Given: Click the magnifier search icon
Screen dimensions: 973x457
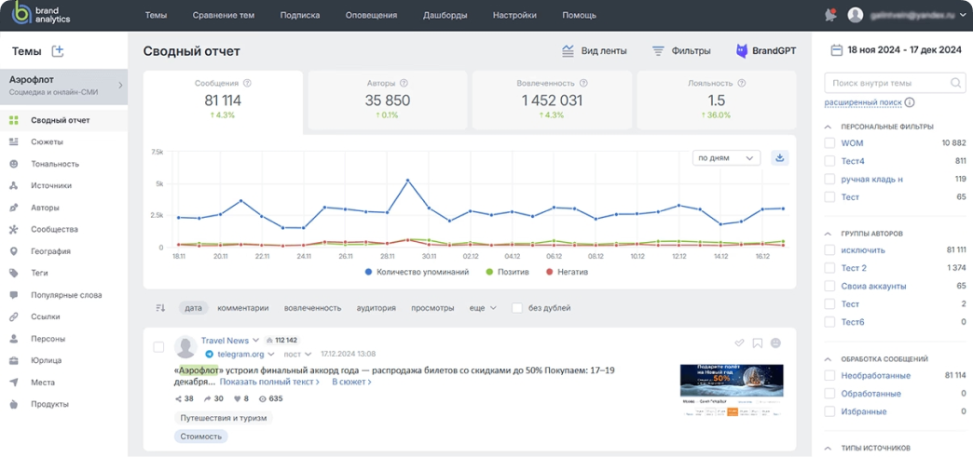Looking at the screenshot, I should point(955,83).
